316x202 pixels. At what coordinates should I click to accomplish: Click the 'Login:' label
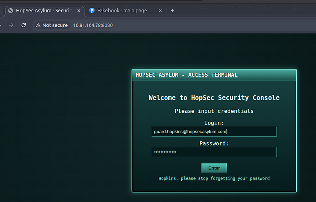(x=214, y=123)
